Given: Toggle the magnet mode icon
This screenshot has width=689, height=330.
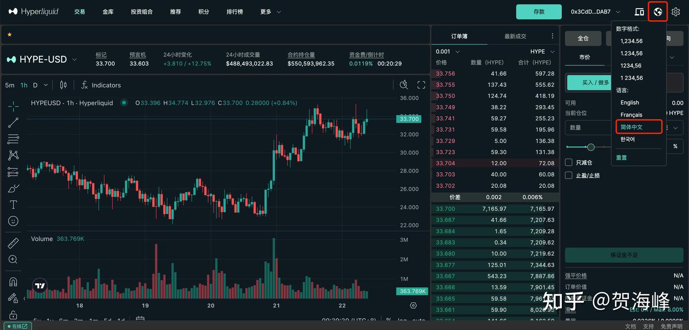Looking at the screenshot, I should click(x=13, y=282).
